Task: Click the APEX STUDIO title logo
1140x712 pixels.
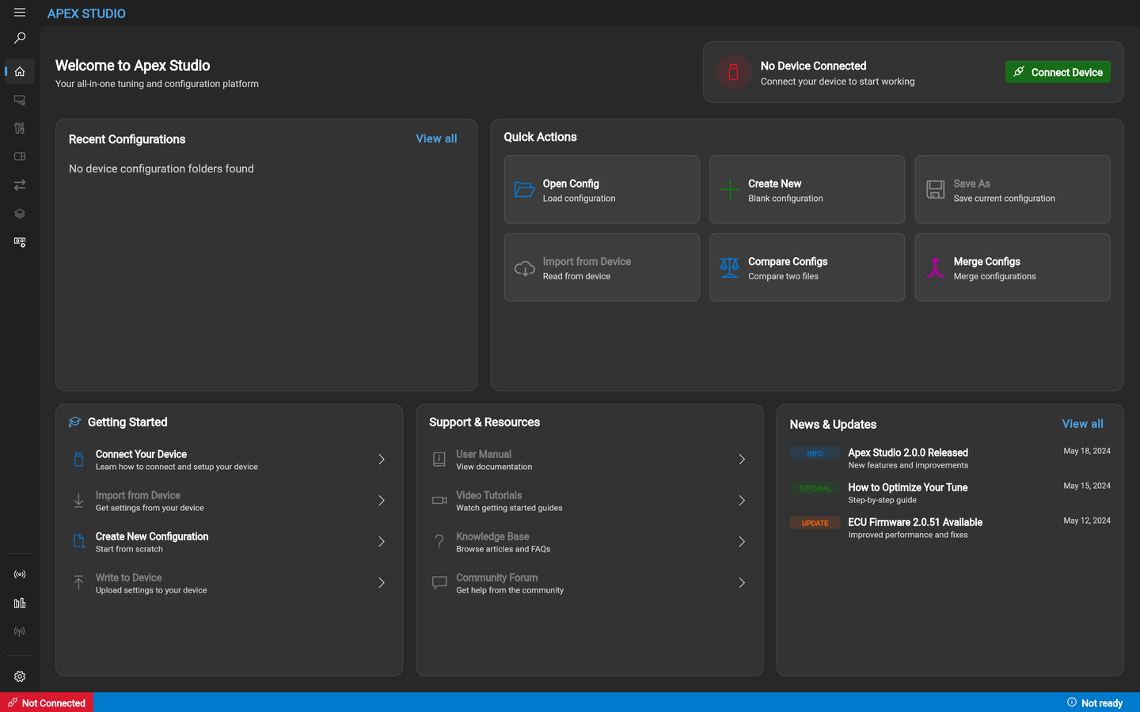Action: point(86,13)
